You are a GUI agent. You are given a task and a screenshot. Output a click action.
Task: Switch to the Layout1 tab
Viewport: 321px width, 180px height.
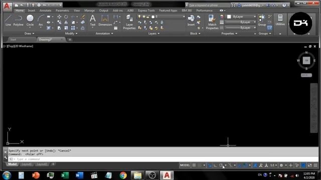[27, 164]
